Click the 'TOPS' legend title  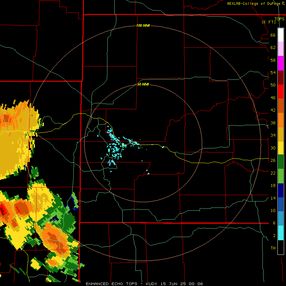coord(279,19)
